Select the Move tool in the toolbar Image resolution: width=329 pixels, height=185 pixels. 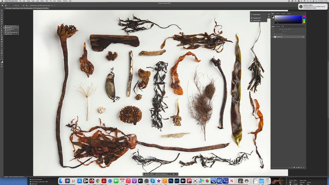click(x=1, y=10)
